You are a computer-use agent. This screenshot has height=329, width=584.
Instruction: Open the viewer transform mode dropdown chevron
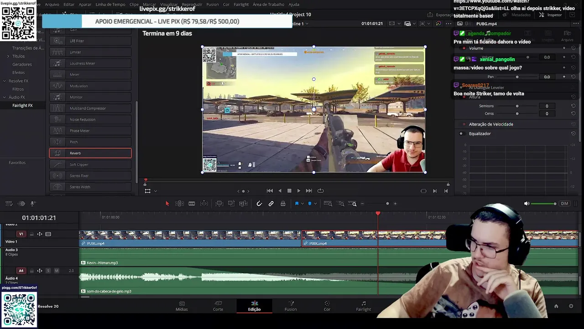tap(156, 191)
